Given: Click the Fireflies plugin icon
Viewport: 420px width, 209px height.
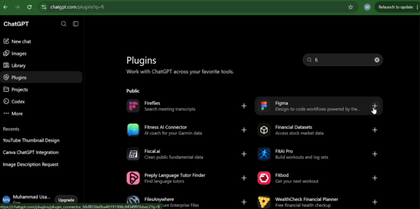Looking at the screenshot, I should [133, 106].
